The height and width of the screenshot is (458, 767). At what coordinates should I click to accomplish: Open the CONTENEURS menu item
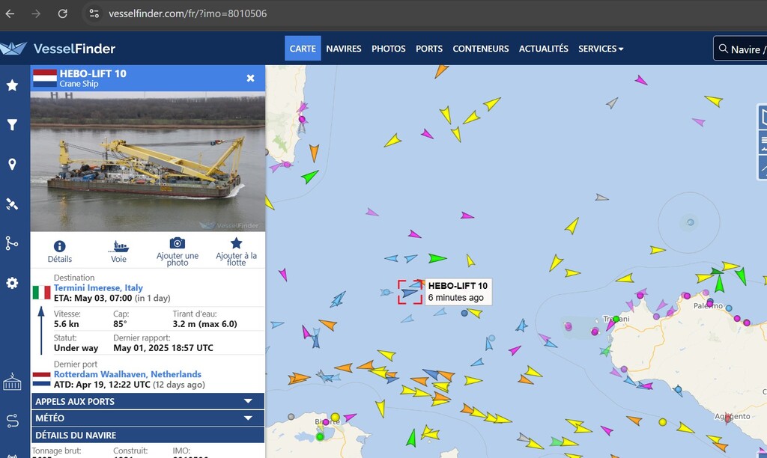pos(481,49)
